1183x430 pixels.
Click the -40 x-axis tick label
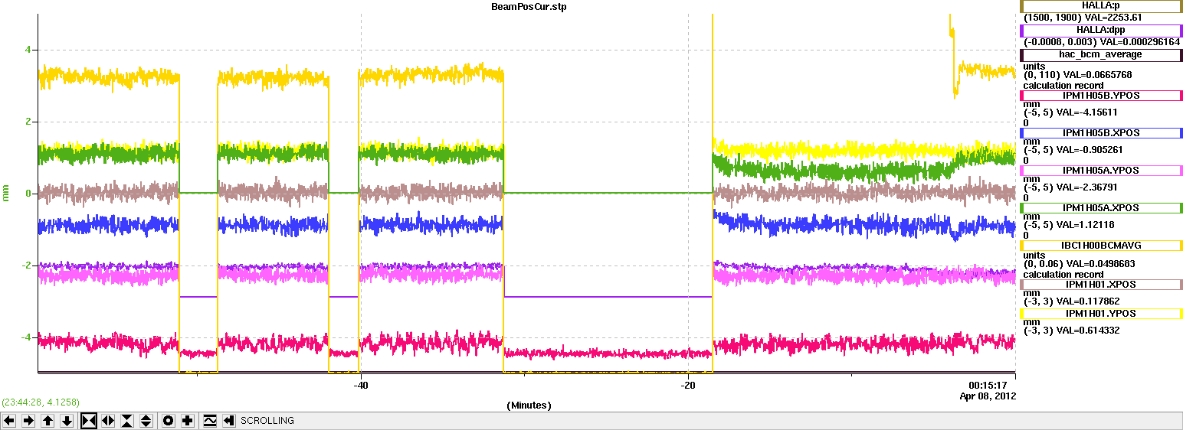[361, 385]
